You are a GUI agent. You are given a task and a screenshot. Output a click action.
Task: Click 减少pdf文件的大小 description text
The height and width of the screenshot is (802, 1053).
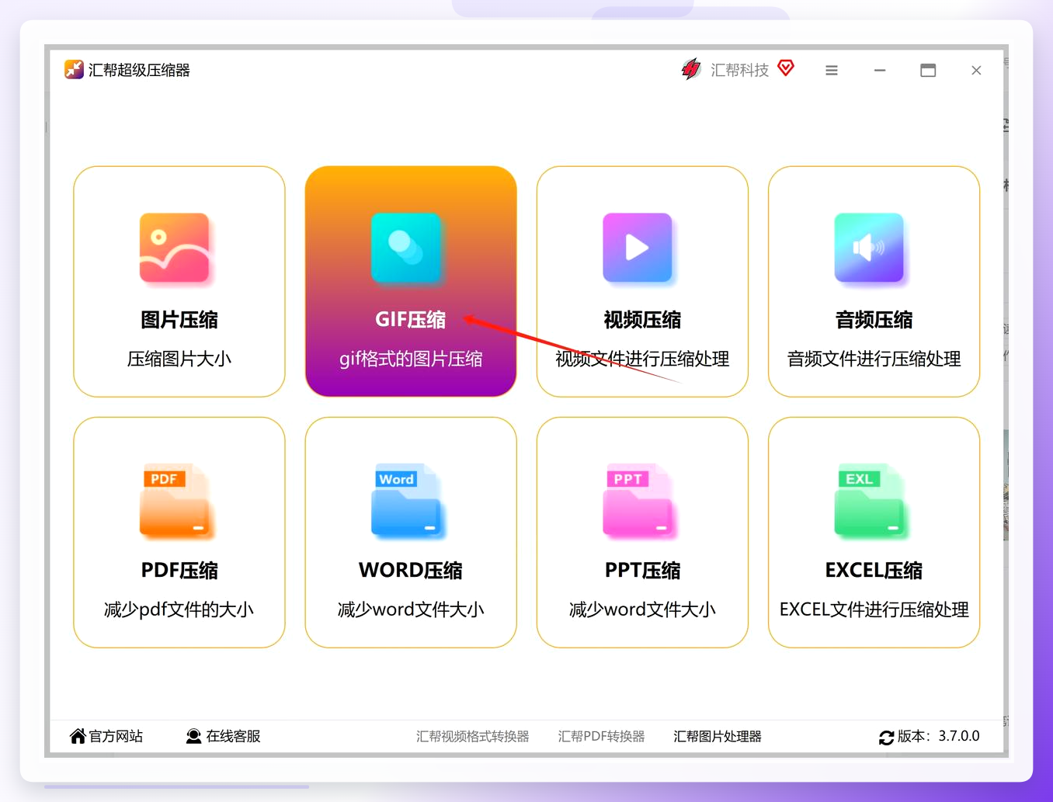179,609
